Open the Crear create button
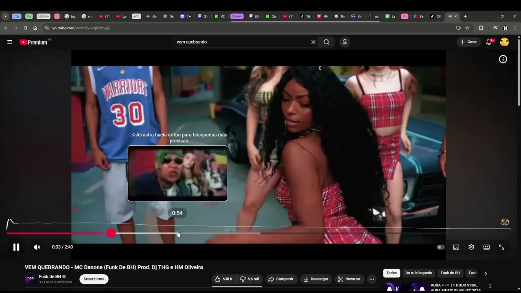Image resolution: width=521 pixels, height=293 pixels. [x=468, y=42]
